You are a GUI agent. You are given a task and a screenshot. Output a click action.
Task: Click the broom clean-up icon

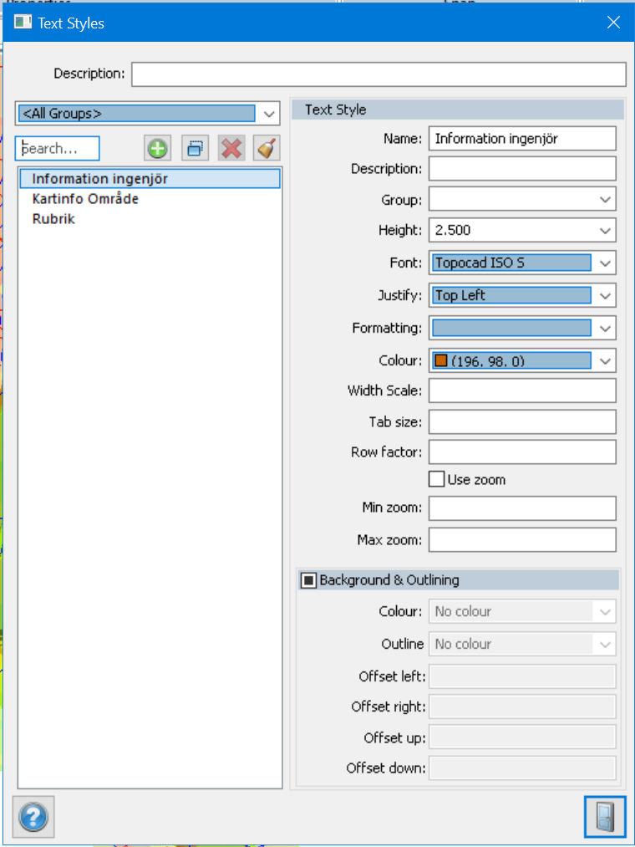267,149
